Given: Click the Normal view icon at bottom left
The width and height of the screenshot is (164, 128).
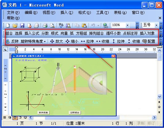Looking at the screenshot, I should point(5,118).
